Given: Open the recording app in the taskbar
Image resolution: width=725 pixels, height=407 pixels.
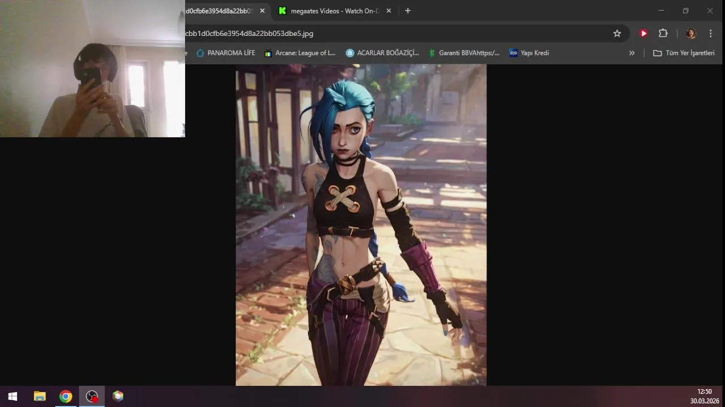Looking at the screenshot, I should 92,396.
